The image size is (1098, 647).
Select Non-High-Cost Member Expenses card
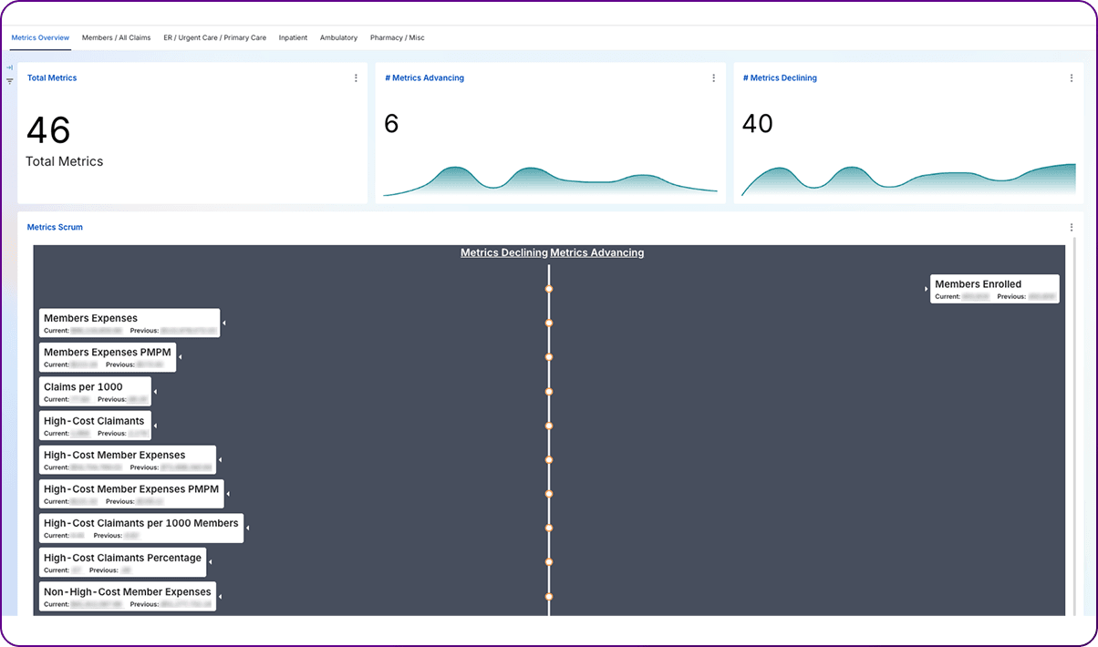coord(128,596)
